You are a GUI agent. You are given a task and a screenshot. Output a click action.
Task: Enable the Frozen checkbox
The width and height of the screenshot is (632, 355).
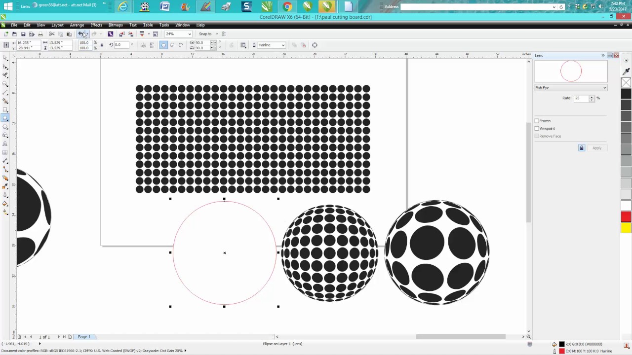click(x=537, y=121)
